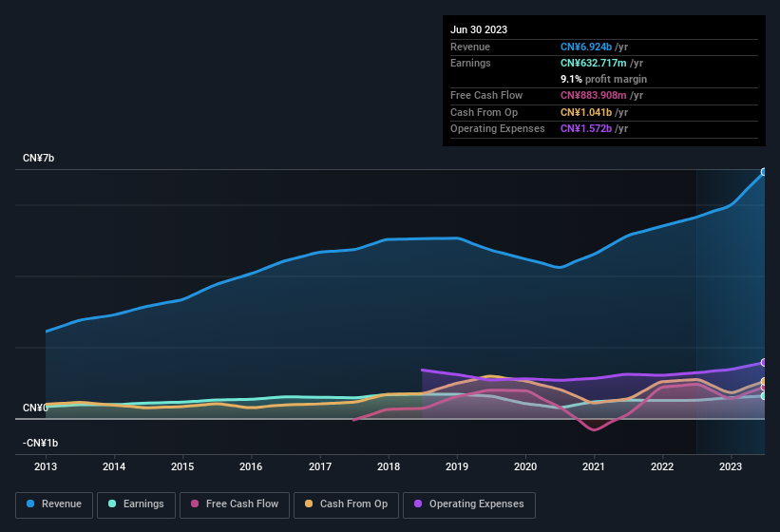The width and height of the screenshot is (780, 532).
Task: Select the 2023 label on the time axis
Action: 731,466
